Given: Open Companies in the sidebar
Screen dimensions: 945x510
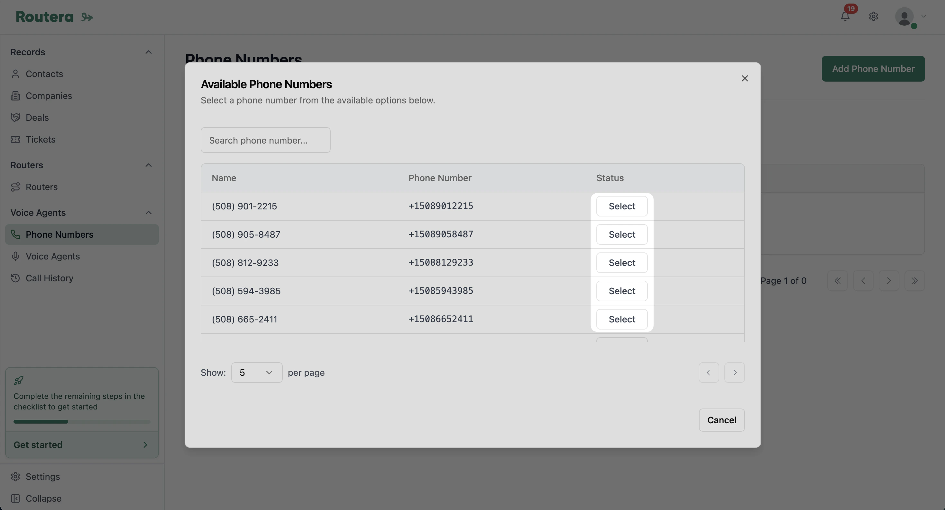Looking at the screenshot, I should tap(82, 96).
